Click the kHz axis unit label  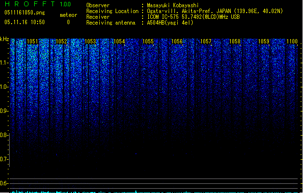pos(4,39)
